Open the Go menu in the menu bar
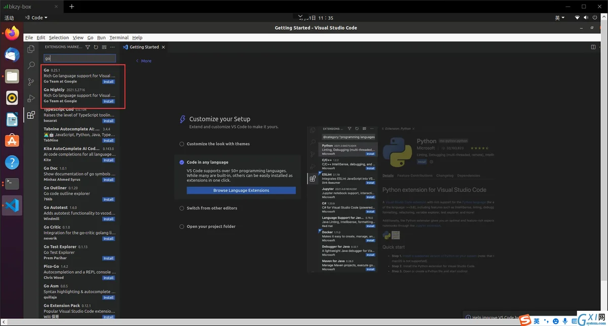This screenshot has height=326, width=608. click(x=90, y=37)
